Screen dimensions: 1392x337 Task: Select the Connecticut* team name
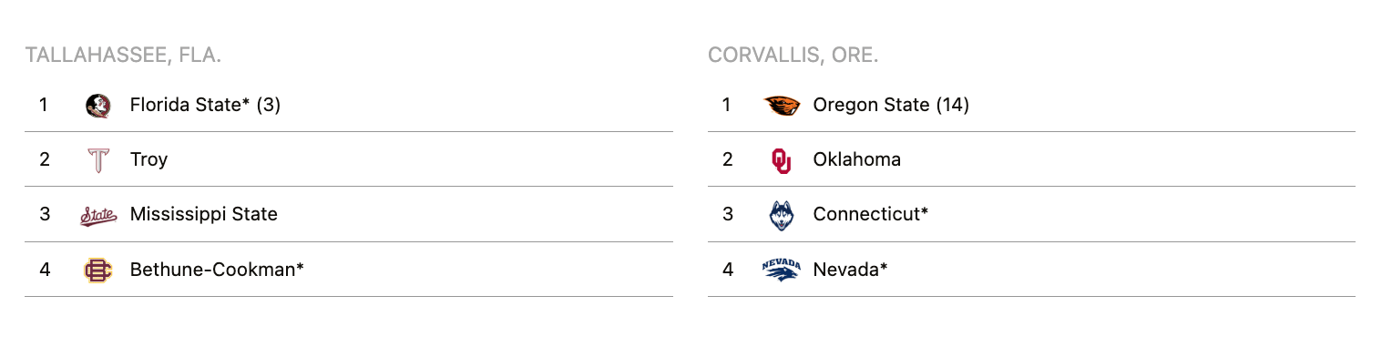coord(871,214)
